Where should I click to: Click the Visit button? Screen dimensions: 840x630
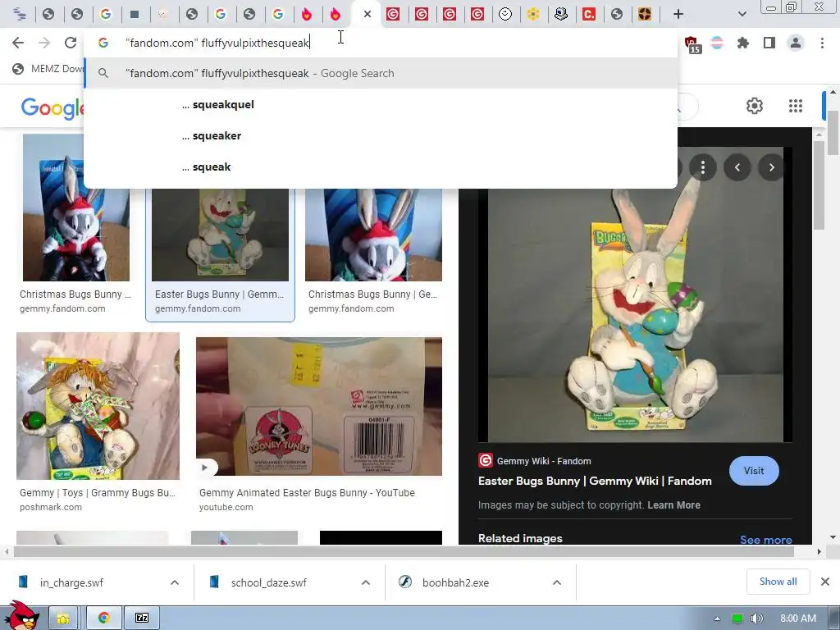coord(754,471)
